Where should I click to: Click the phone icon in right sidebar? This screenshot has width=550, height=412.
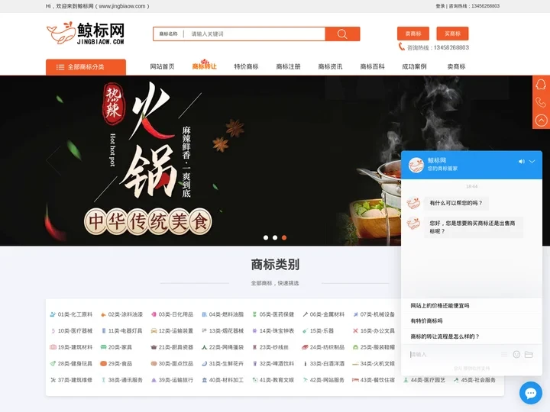(x=541, y=102)
